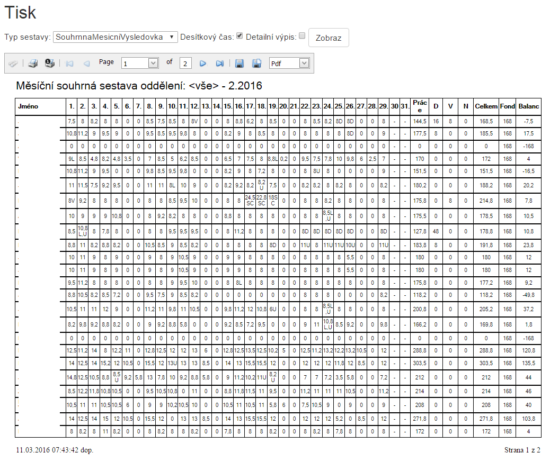Image resolution: width=550 pixels, height=462 pixels.
Task: Enable the Detailní výpis checkbox
Action: tap(302, 36)
